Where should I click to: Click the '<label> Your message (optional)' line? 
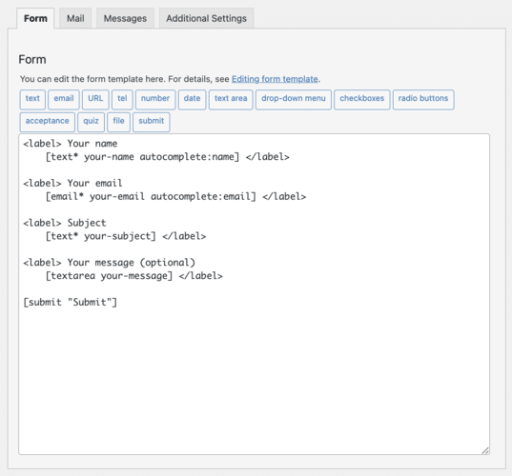109,263
